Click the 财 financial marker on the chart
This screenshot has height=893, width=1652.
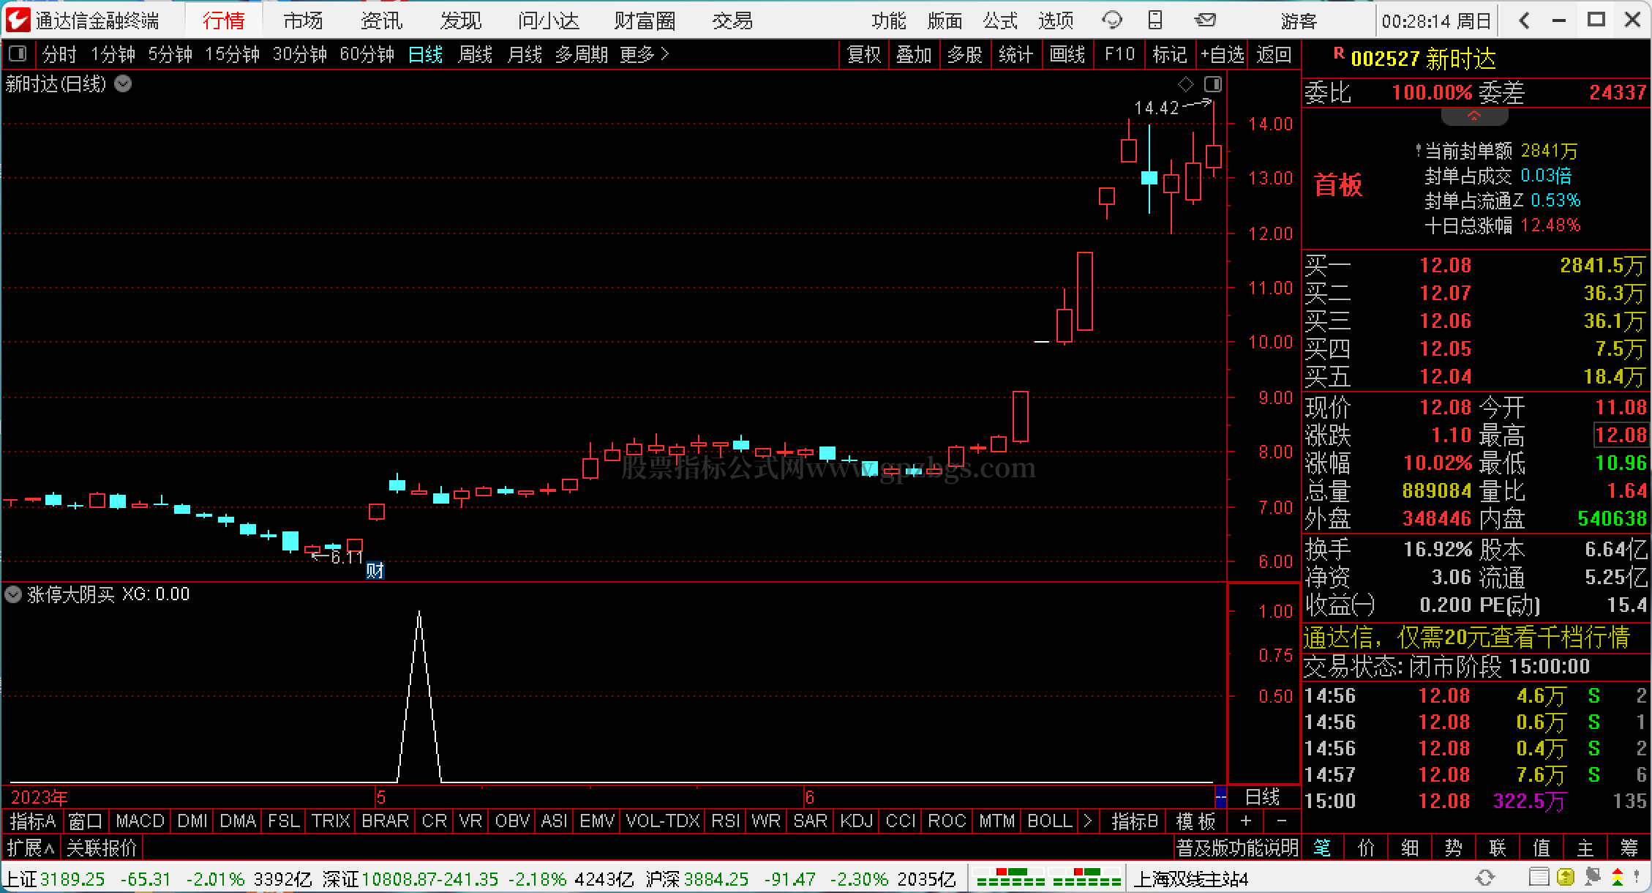(x=375, y=570)
